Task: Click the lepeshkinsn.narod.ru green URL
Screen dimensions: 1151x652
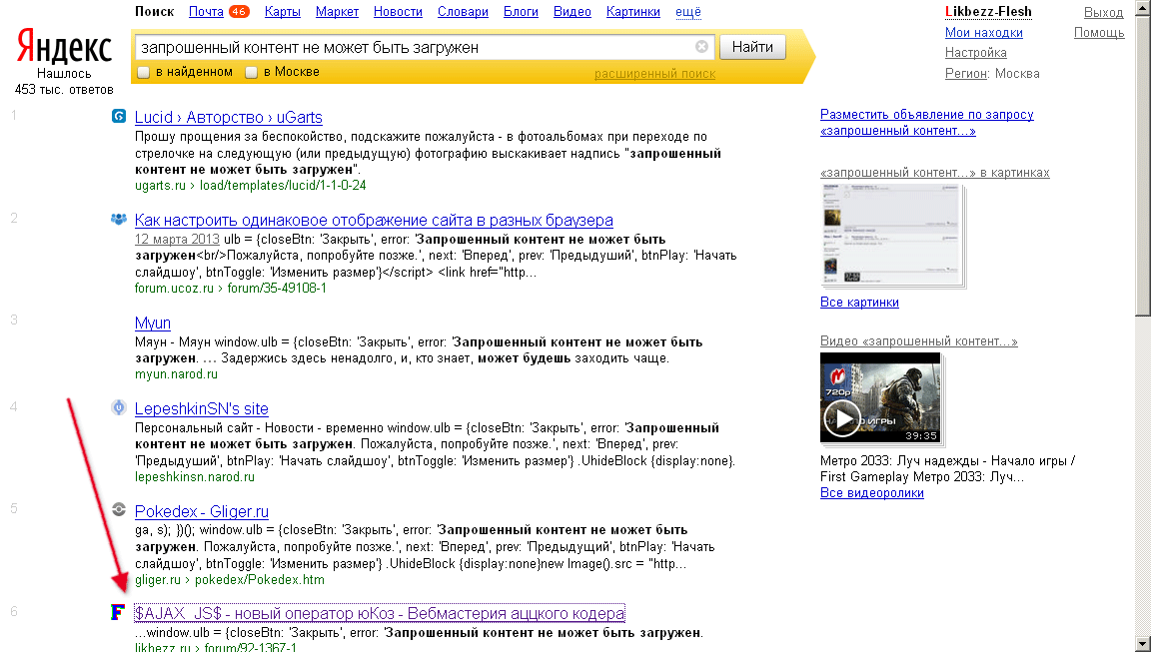Action: (x=195, y=476)
